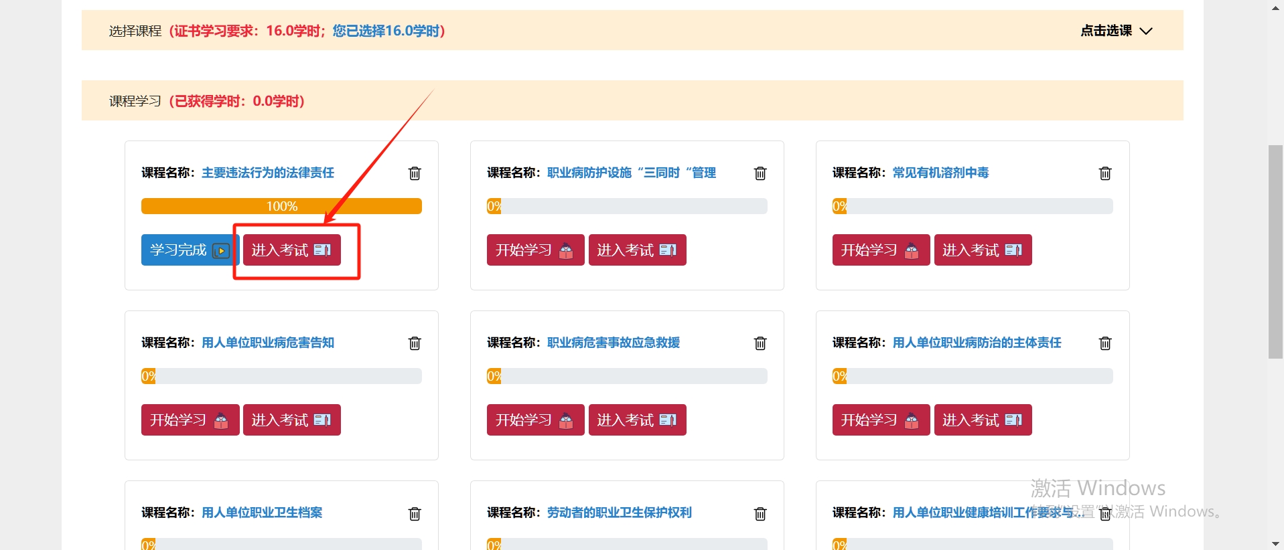
Task: Click the scrollbar down arrow
Action: (1276, 543)
